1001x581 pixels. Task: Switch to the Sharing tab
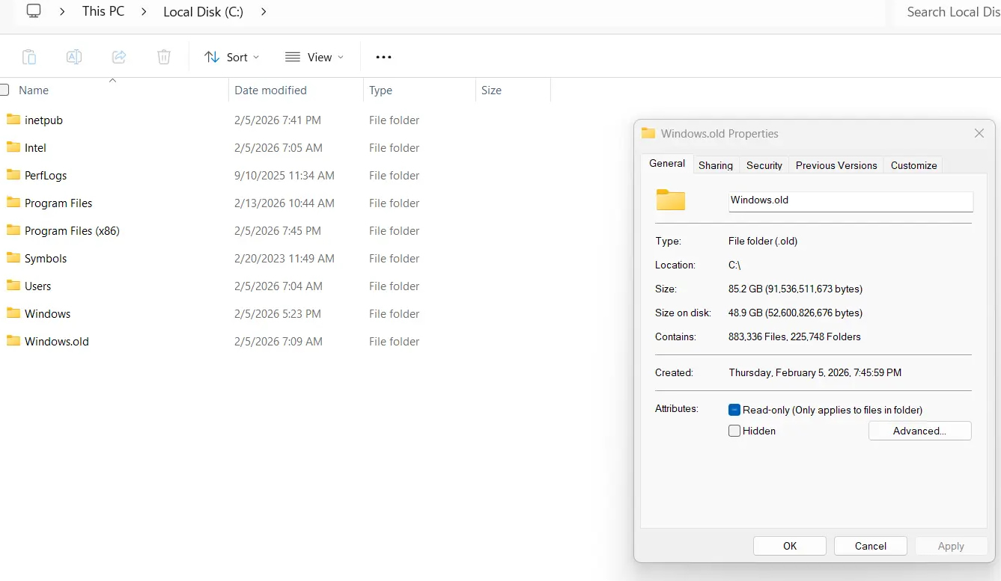coord(716,165)
